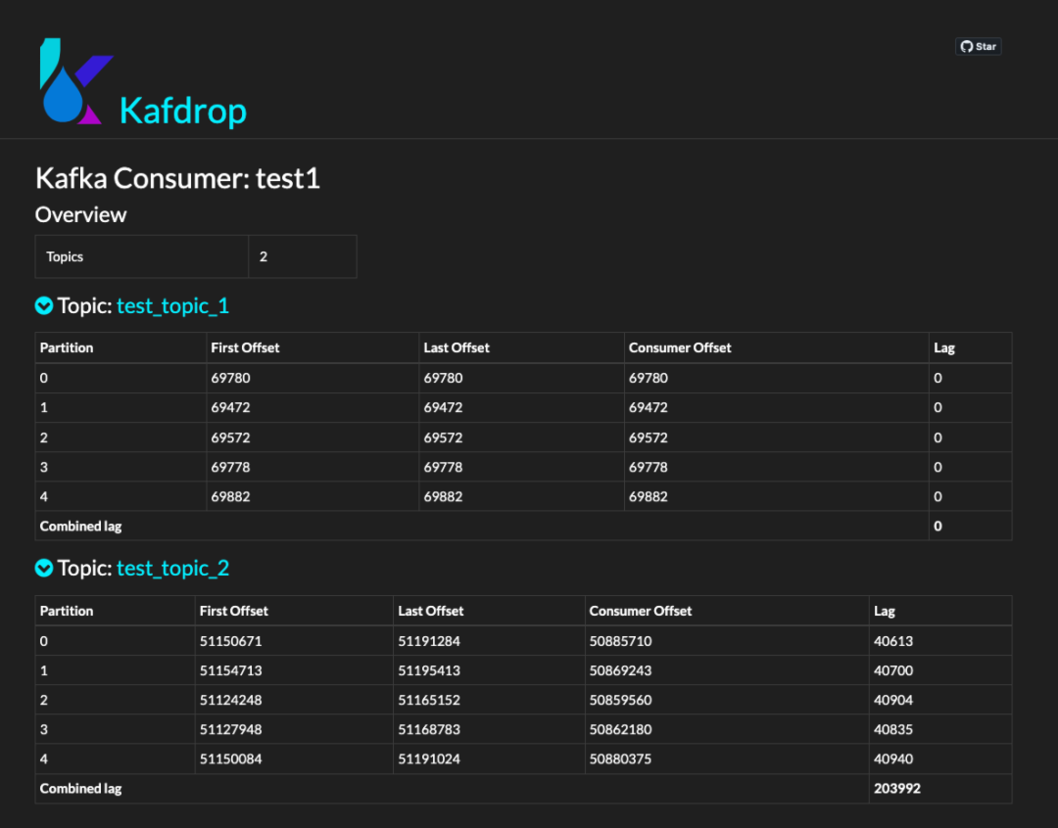
Task: Select first offset 51127948
Action: pos(231,729)
